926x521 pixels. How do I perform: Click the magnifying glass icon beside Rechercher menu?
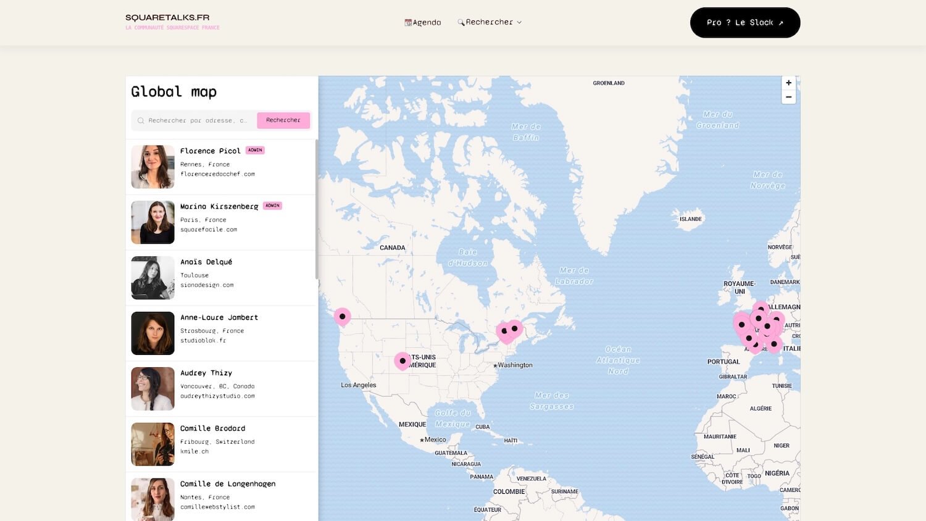[x=461, y=22]
